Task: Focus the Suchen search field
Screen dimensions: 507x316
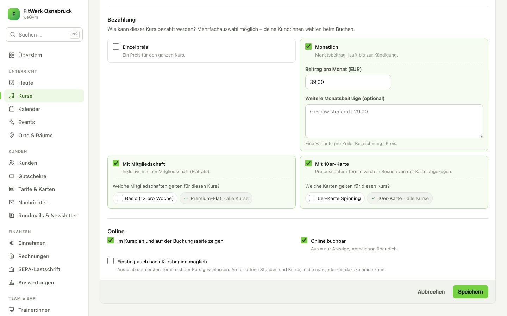Action: tap(44, 34)
